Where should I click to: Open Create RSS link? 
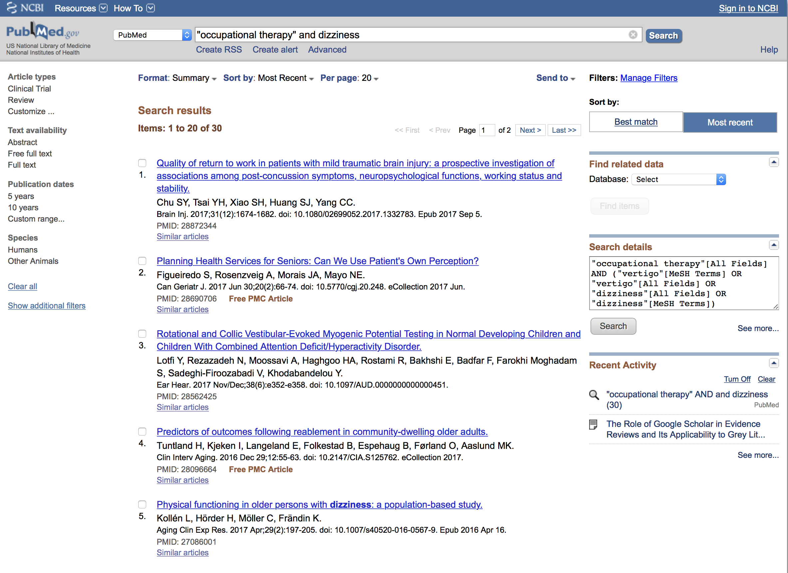coord(219,50)
